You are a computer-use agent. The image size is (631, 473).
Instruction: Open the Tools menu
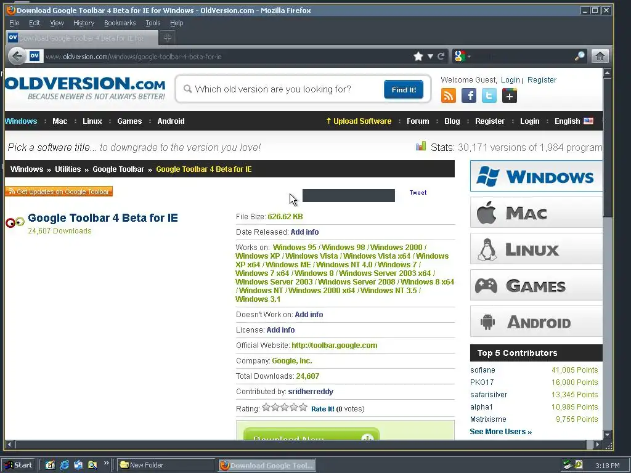[153, 23]
